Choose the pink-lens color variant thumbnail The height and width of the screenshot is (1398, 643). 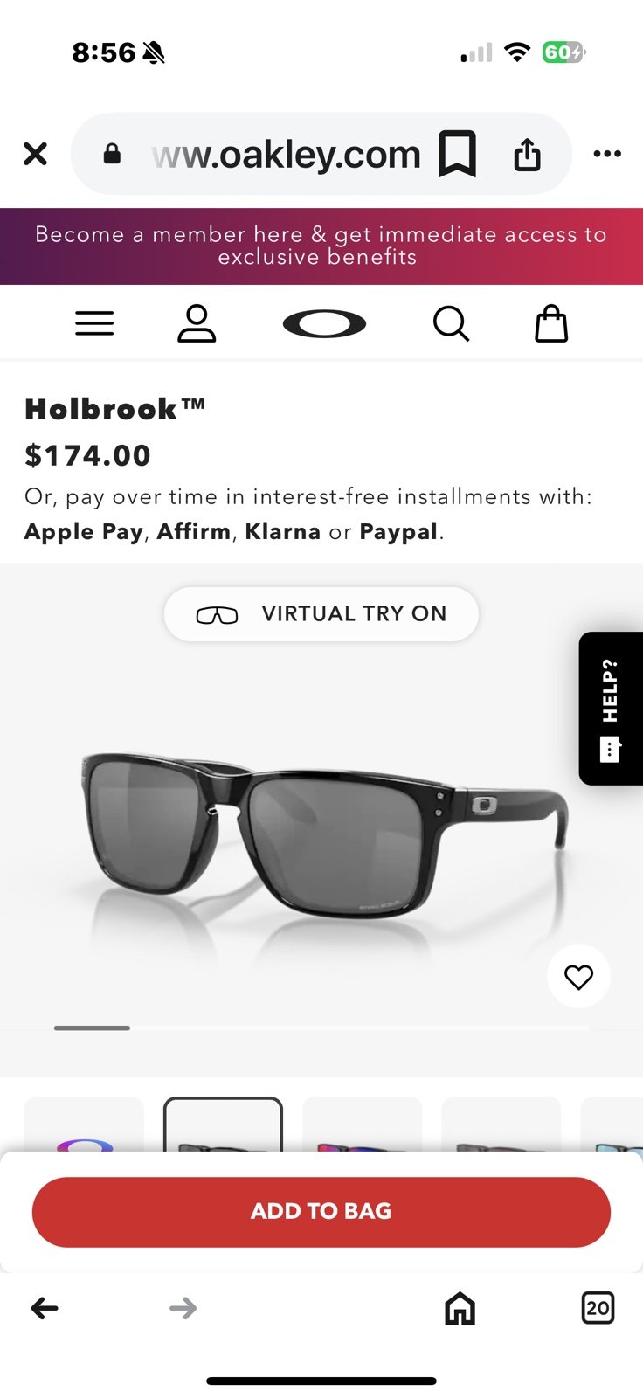pos(363,1125)
